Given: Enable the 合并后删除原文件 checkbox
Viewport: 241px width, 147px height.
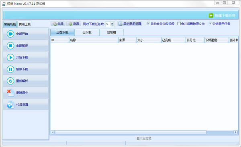Looking at the screenshot, I should 179,24.
